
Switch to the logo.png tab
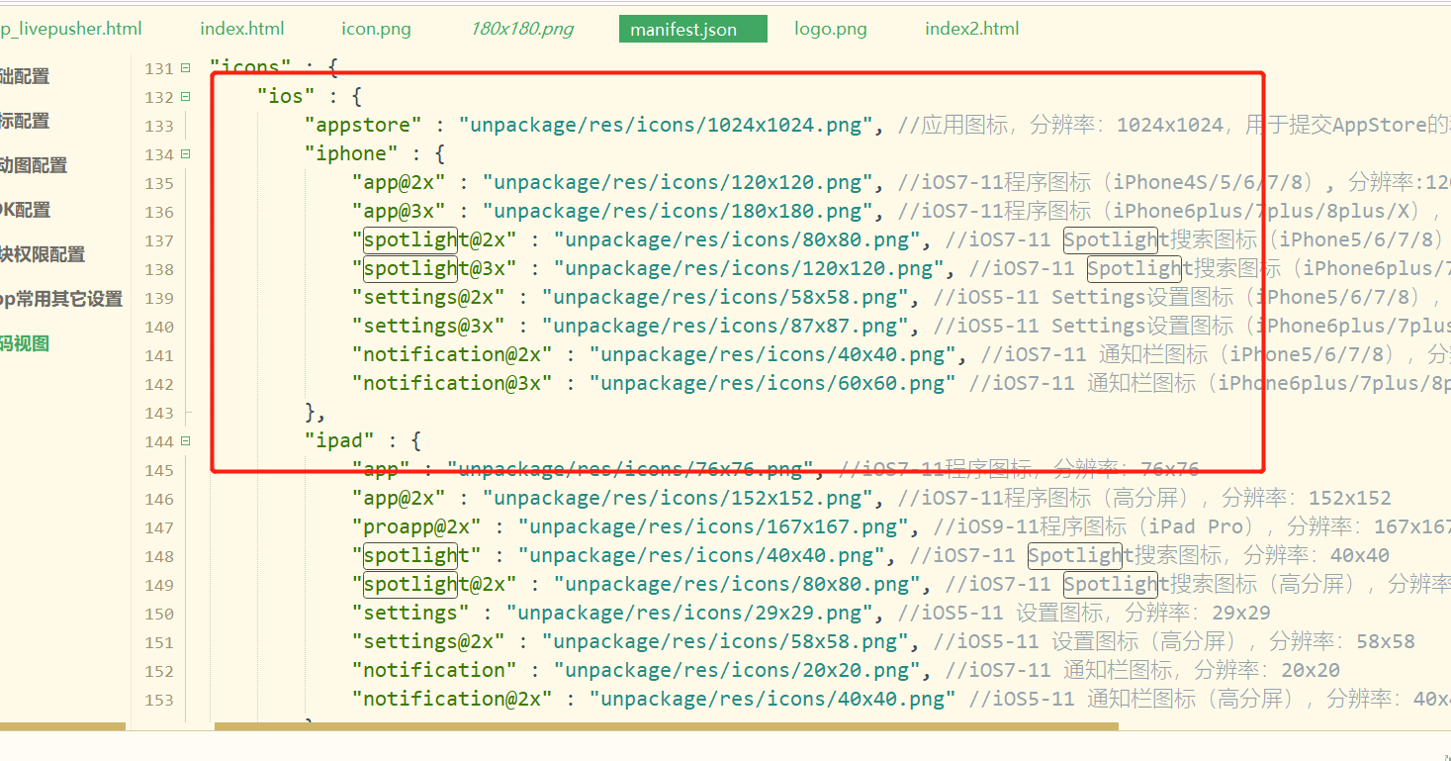pos(830,29)
